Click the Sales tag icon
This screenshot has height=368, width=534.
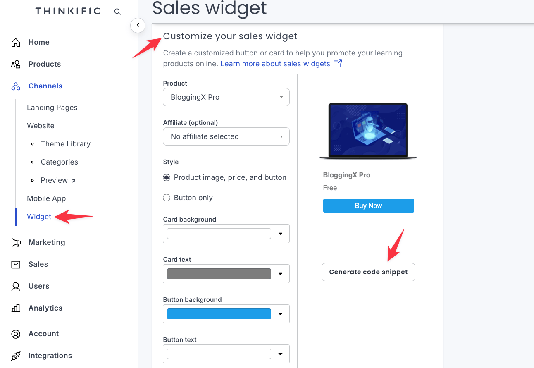click(16, 264)
